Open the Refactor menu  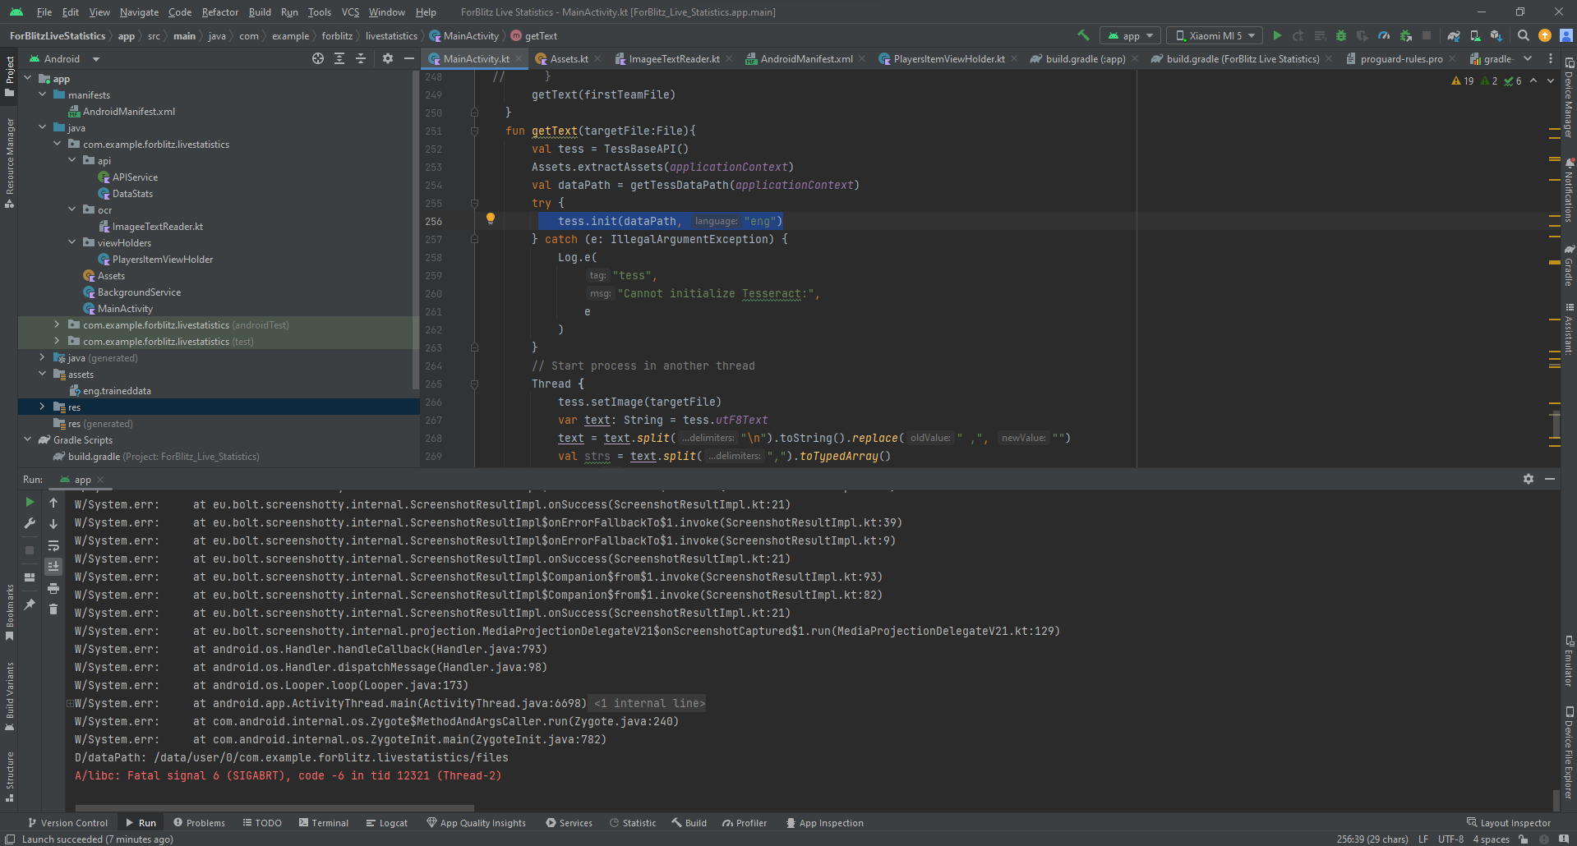tap(220, 11)
